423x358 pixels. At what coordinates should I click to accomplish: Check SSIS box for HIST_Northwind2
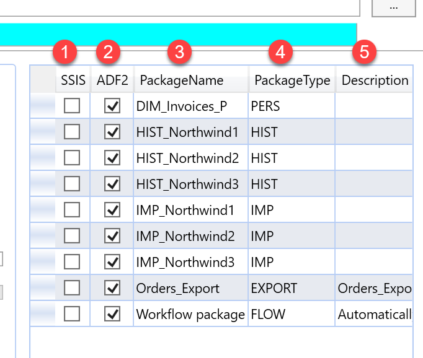tap(72, 157)
